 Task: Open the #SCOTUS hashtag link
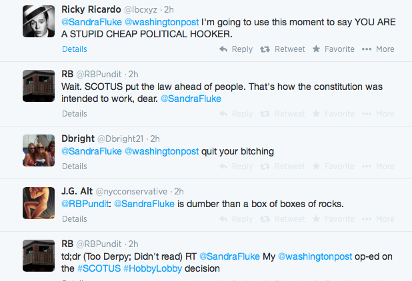99,268
